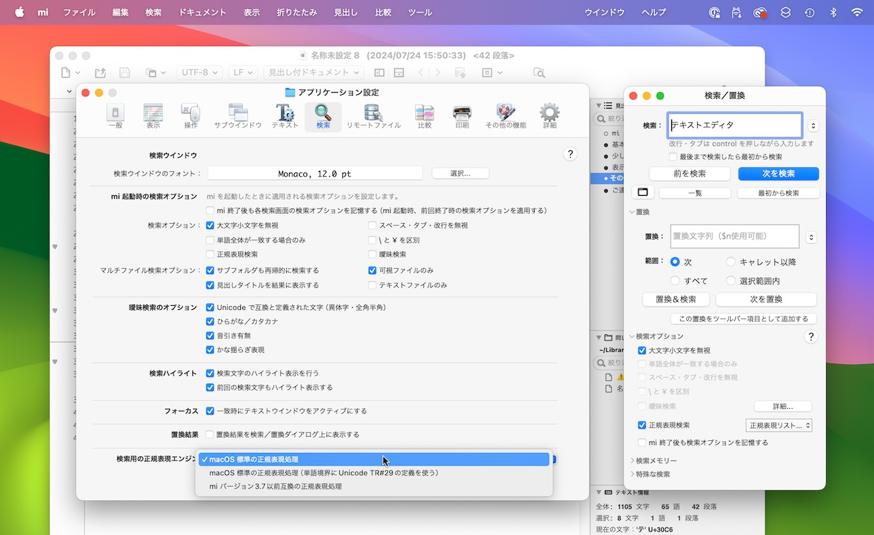This screenshot has height=535, width=874.
Task: Open the リモートファイル preferences pane
Action: 373,116
